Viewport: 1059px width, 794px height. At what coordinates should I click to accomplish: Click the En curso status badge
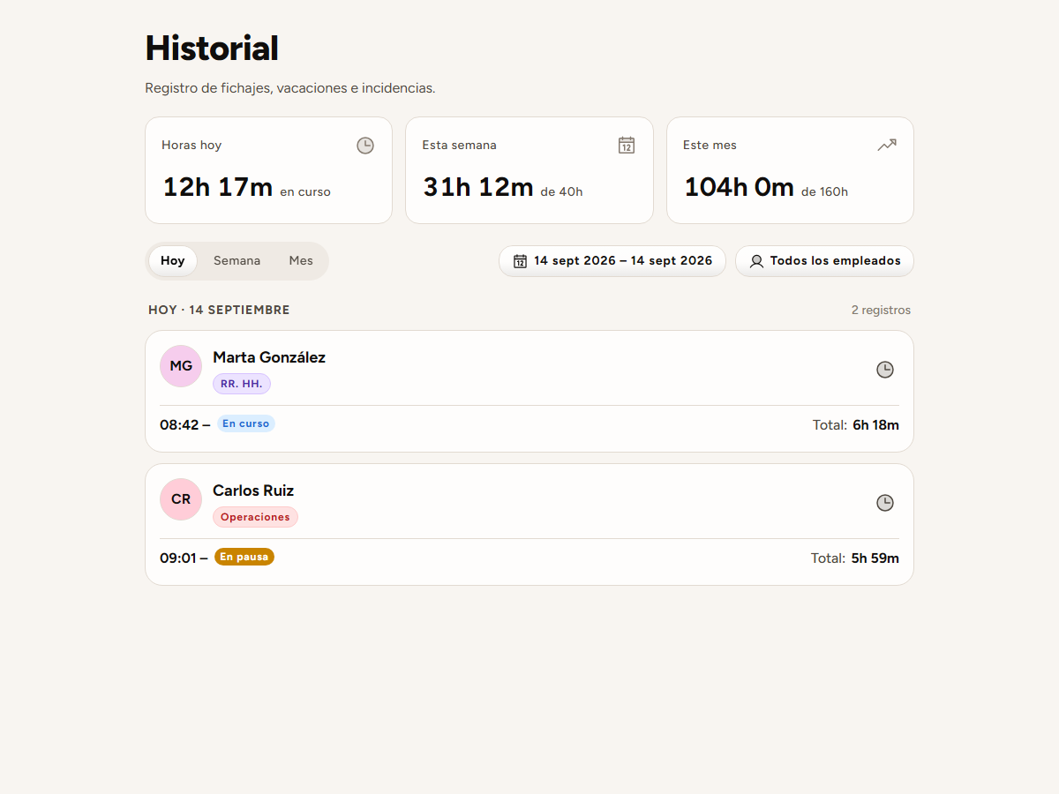coord(246,423)
